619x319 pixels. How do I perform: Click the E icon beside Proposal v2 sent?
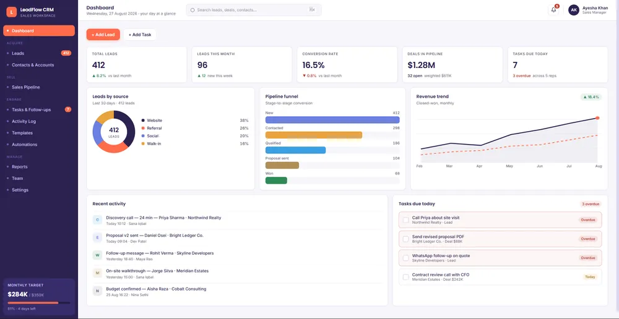coord(97,238)
